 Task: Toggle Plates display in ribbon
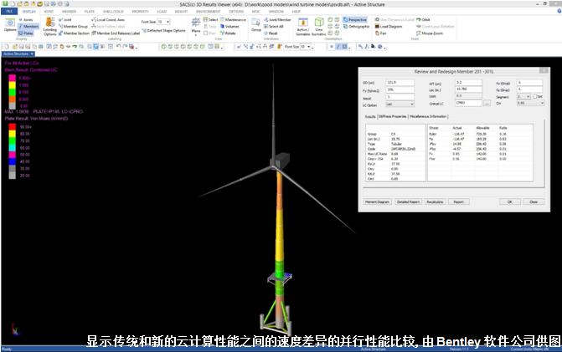point(26,33)
